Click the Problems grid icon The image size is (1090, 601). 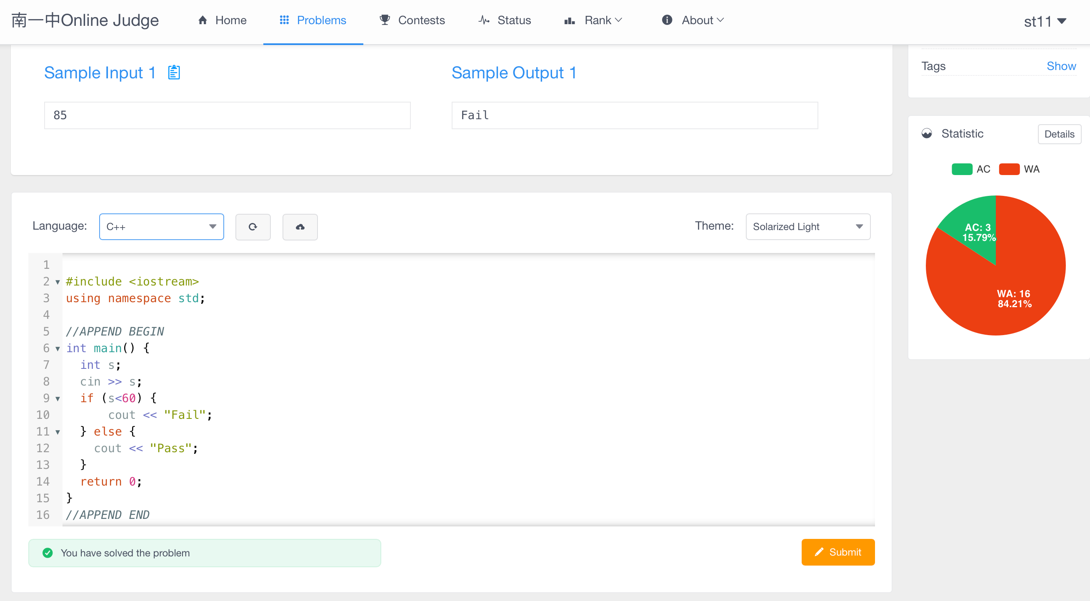pos(284,20)
